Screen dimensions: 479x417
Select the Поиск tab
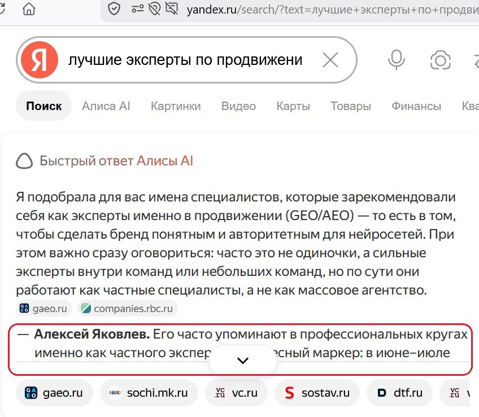(x=43, y=106)
